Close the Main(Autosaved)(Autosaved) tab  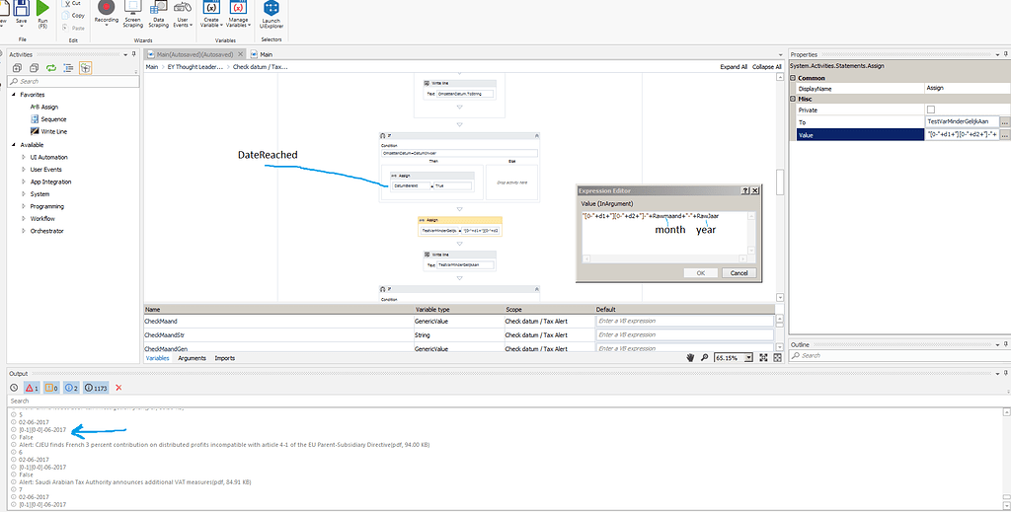(x=241, y=54)
